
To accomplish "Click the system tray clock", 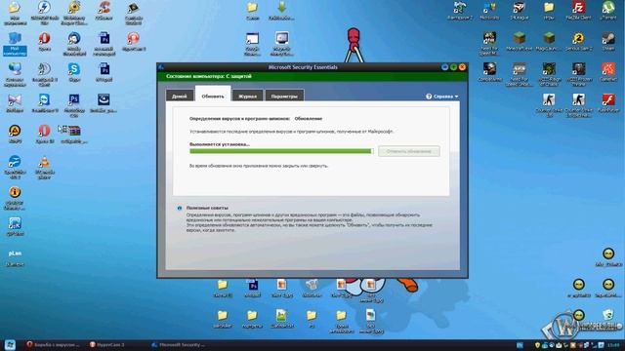I will coord(614,345).
